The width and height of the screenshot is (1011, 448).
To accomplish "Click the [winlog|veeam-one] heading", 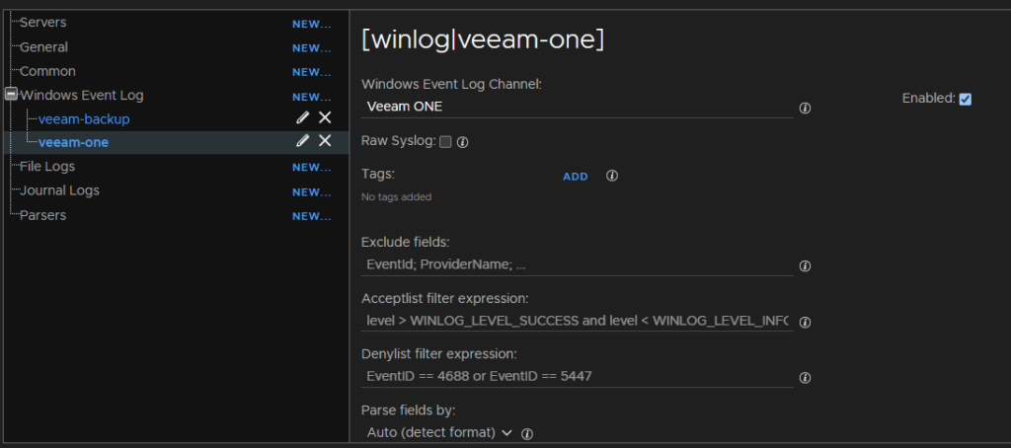I will [483, 40].
